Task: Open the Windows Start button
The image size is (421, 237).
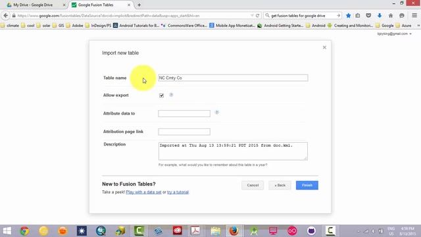Action: tap(7, 231)
